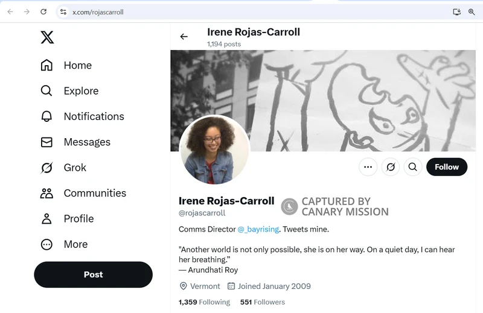The image size is (483, 313).
Task: Search this profile's posts via magnifier icon
Action: pos(413,167)
